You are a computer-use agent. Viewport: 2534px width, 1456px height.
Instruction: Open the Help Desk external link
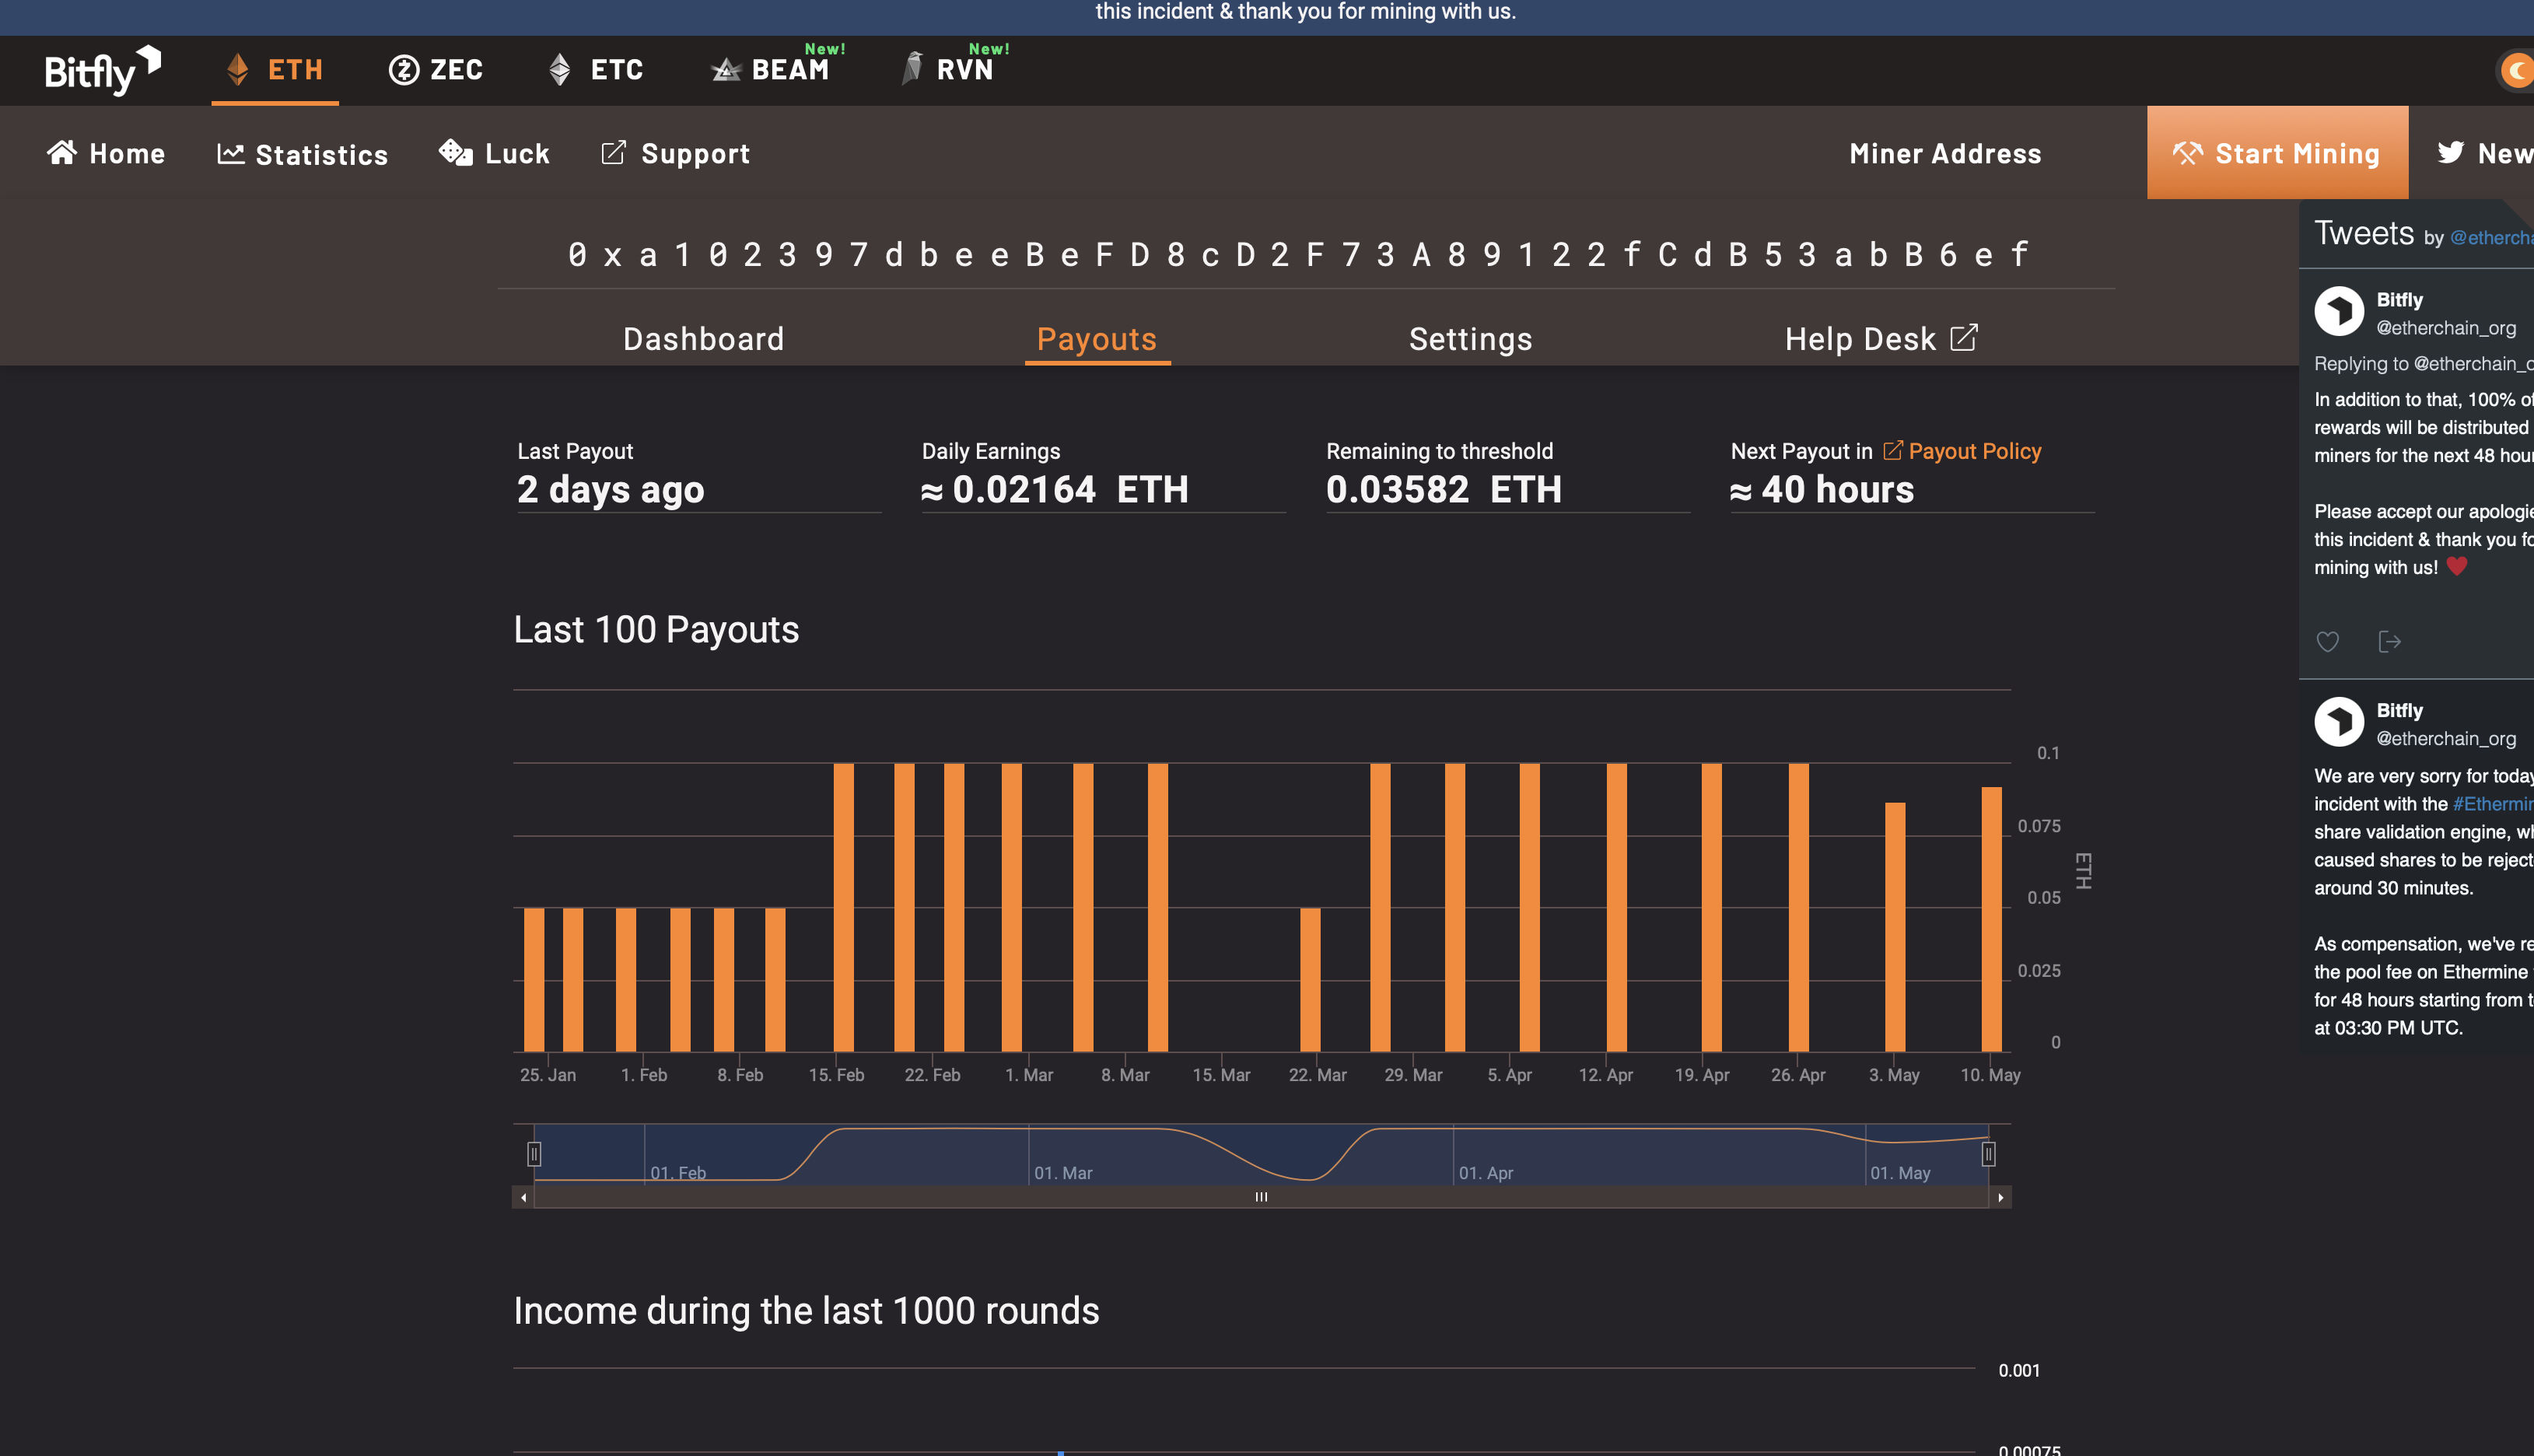(x=1881, y=339)
